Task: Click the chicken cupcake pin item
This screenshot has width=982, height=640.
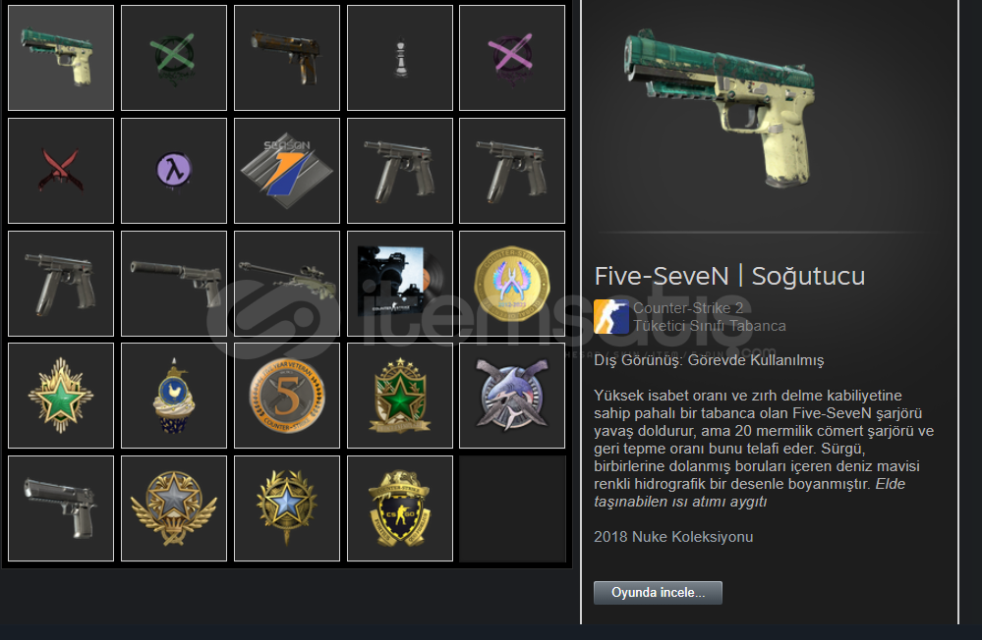Action: 174,396
